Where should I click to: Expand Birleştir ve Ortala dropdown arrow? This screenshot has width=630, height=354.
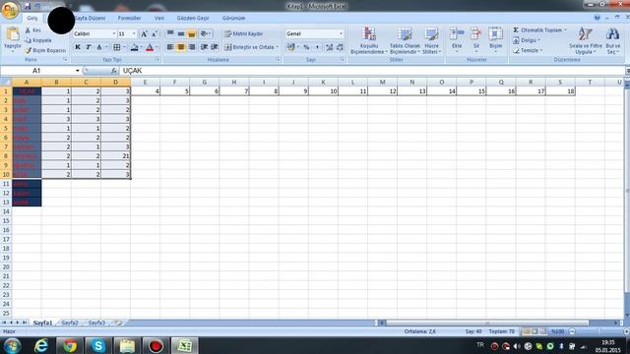[278, 47]
